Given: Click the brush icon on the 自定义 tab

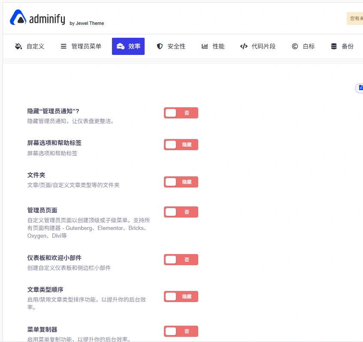Looking at the screenshot, I should [18, 46].
